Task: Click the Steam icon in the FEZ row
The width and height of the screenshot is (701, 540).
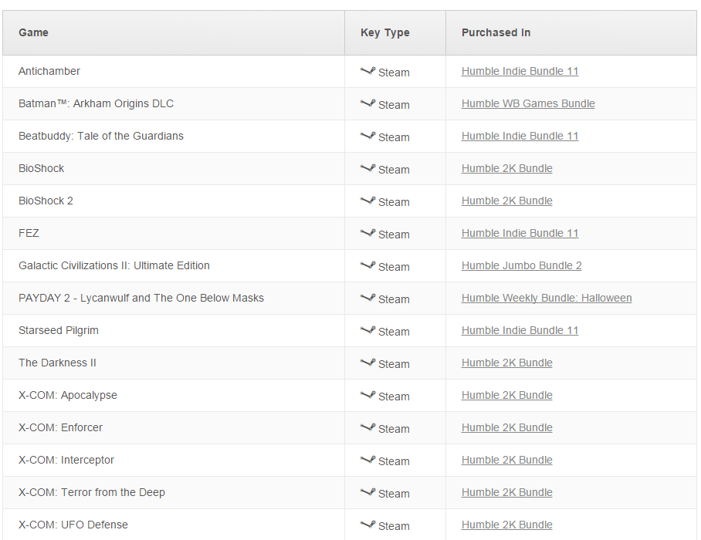Action: click(367, 233)
